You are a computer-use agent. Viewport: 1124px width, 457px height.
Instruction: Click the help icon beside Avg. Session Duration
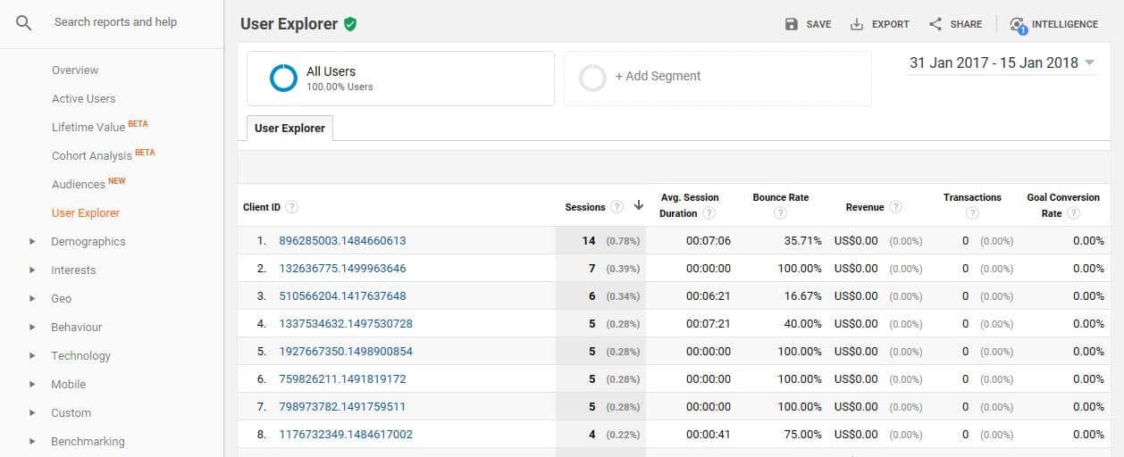coord(709,213)
